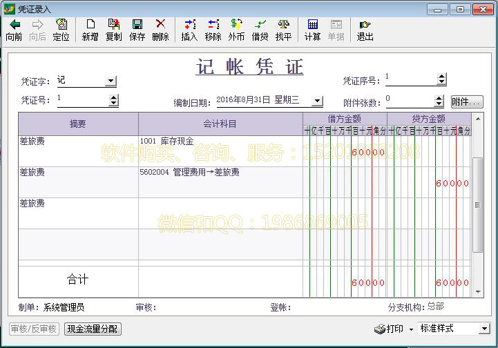This screenshot has width=498, height=348.
Task: Click the 新增 new voucher icon
Action: pyautogui.click(x=90, y=25)
